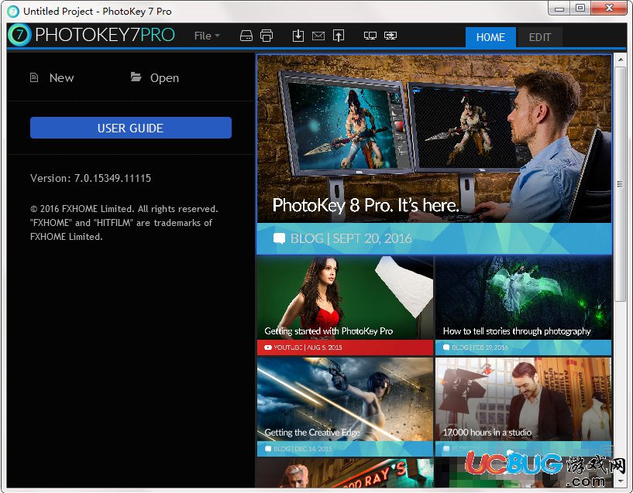This screenshot has width=633, height=493.
Task: Click the monitor swap arrows icon
Action: (390, 36)
